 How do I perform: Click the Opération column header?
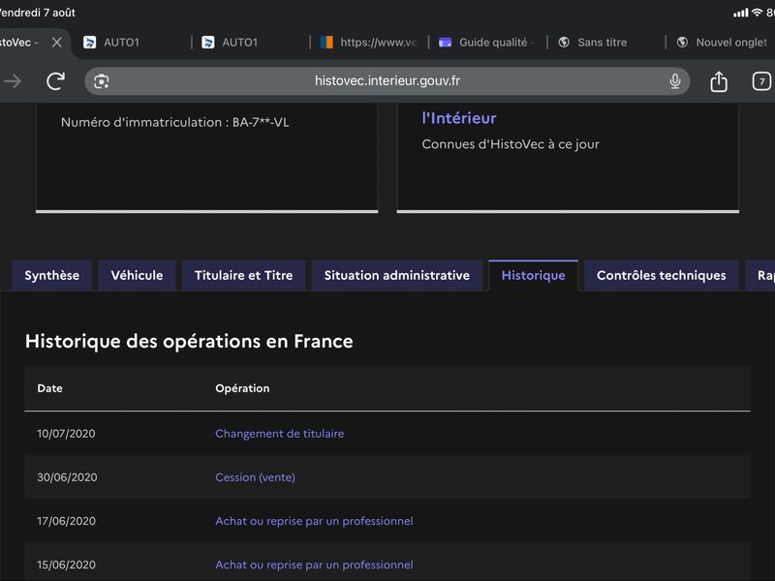(243, 388)
